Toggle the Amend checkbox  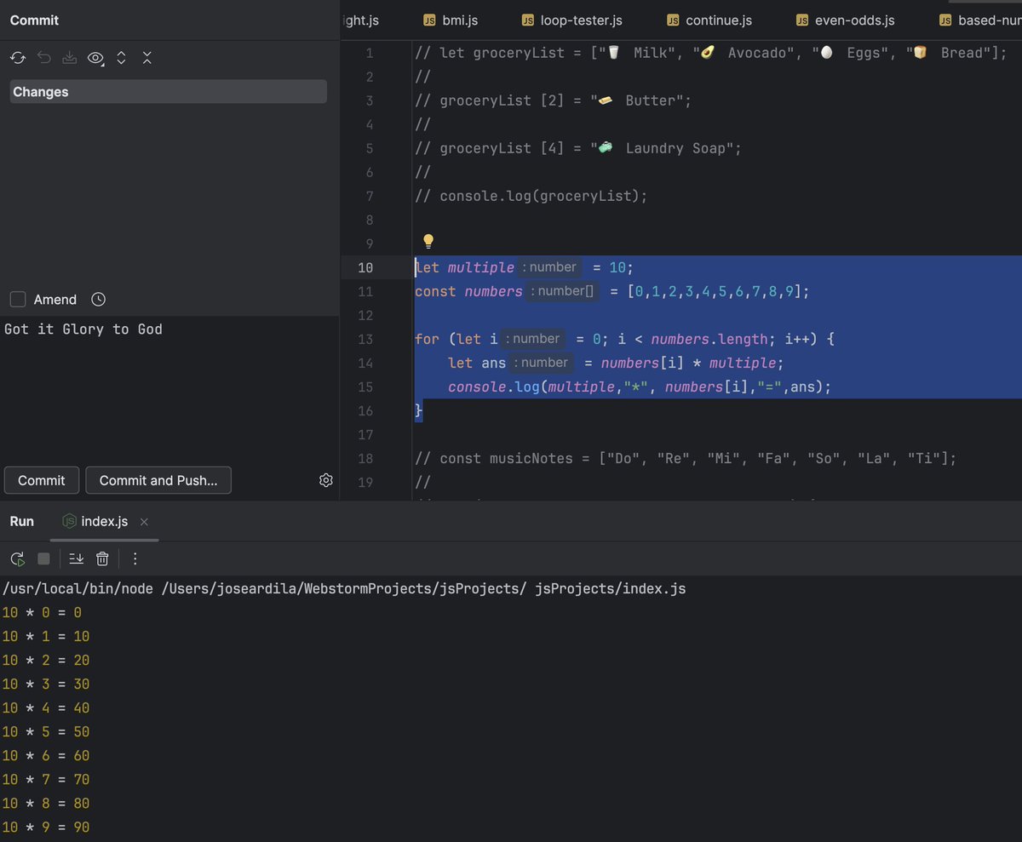pos(17,299)
